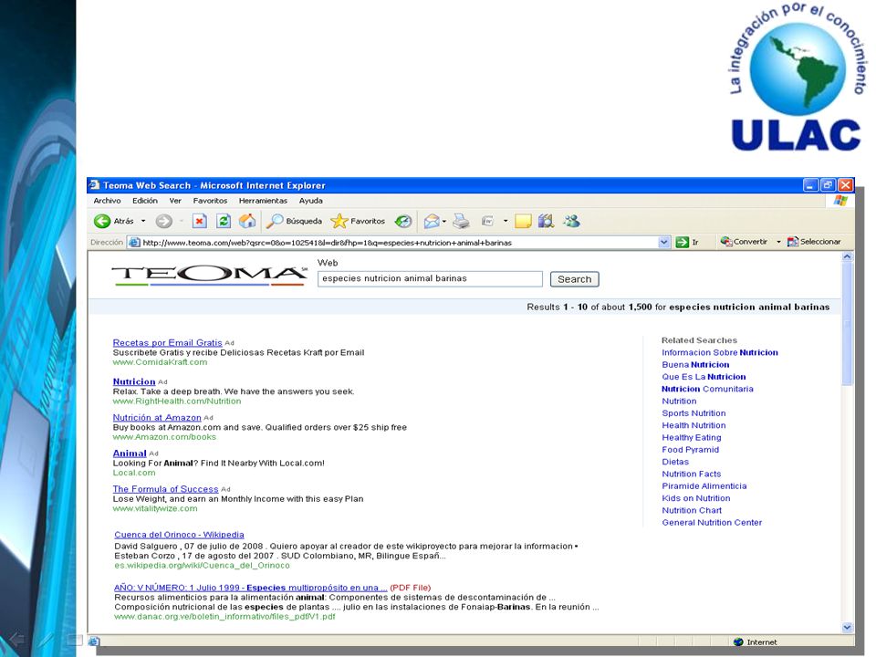Viewport: 876px width, 657px height.
Task: Click the Animal ad link
Action: (x=130, y=454)
